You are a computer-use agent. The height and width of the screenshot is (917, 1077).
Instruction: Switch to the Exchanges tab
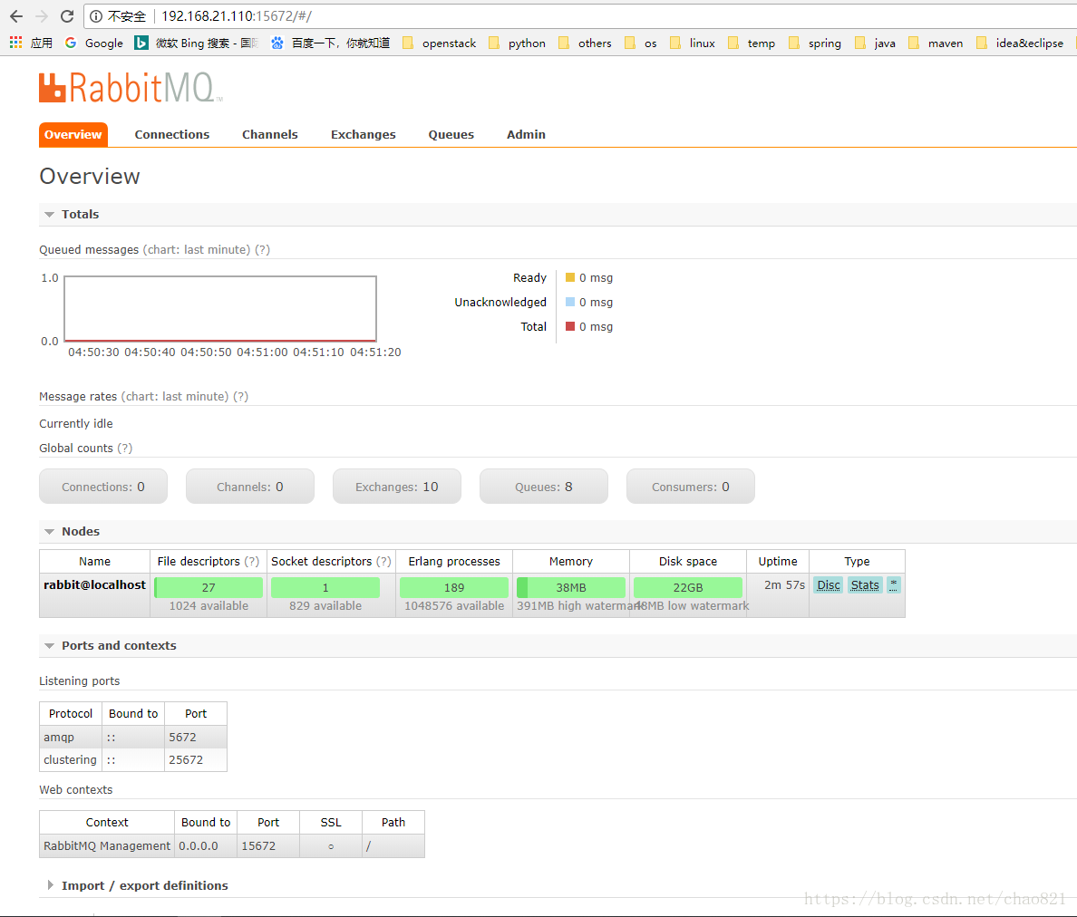pyautogui.click(x=364, y=134)
